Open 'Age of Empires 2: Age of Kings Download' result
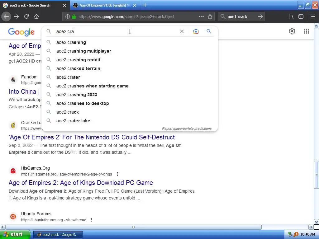This screenshot has height=239, width=319. point(81,183)
